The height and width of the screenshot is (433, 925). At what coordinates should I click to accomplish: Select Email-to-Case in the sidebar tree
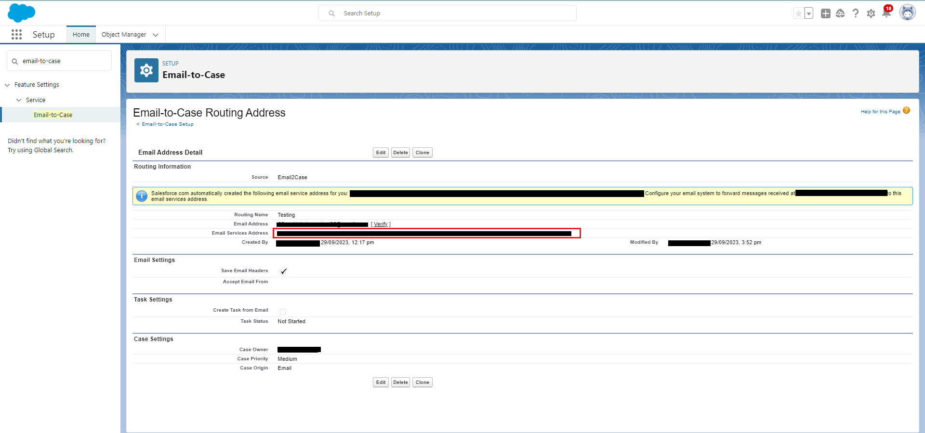(x=53, y=115)
